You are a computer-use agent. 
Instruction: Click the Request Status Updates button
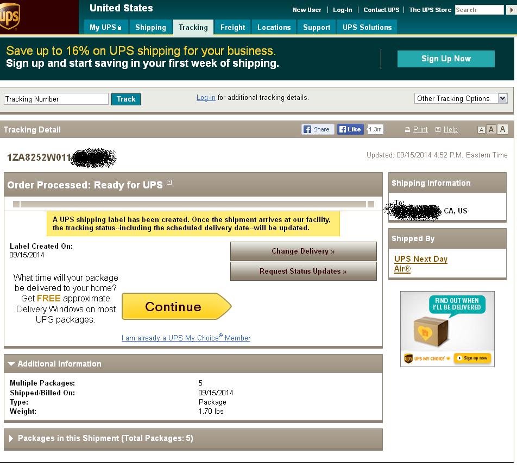pyautogui.click(x=304, y=271)
